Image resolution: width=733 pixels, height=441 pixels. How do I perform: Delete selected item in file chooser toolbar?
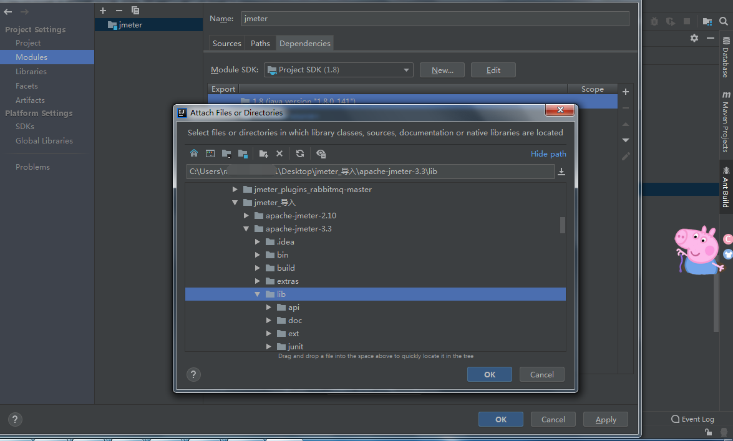(279, 153)
